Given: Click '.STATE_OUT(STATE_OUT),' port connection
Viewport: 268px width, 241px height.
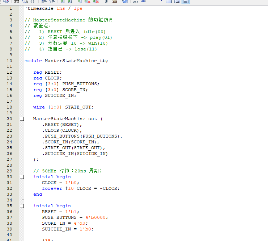Looking at the screenshot, I should (74, 148).
